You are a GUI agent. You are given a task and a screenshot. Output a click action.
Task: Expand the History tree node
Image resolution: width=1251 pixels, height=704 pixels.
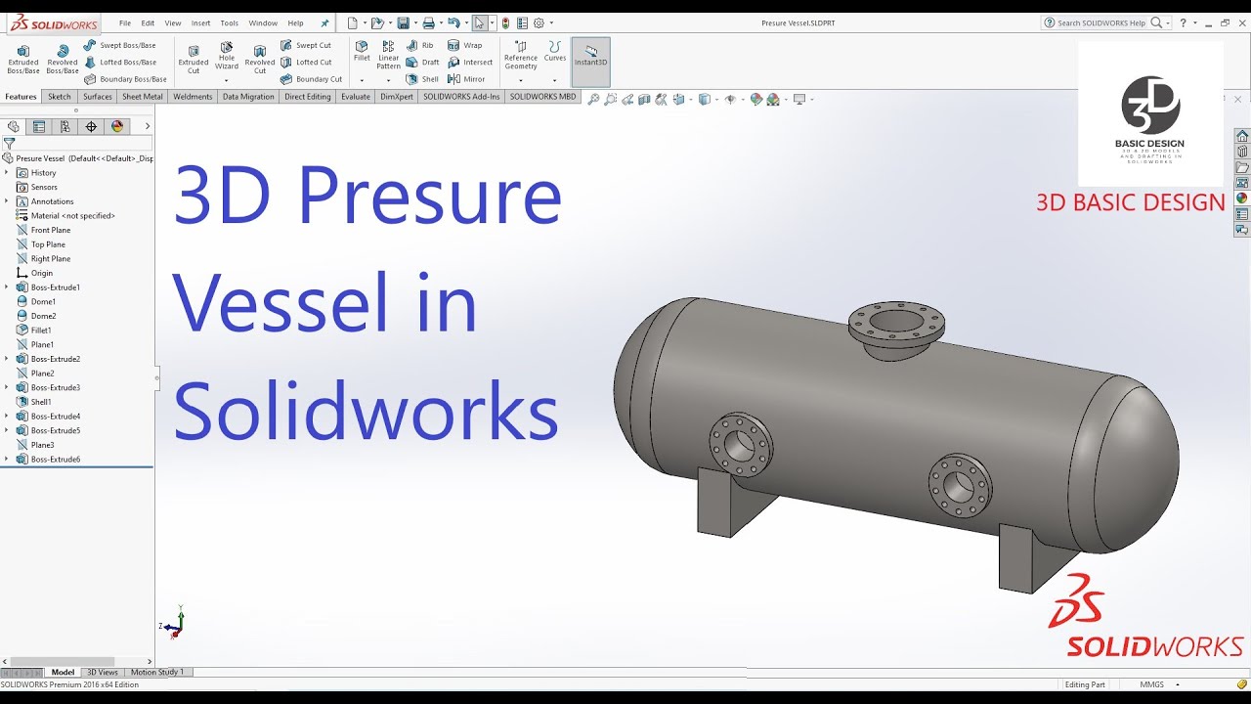6,172
